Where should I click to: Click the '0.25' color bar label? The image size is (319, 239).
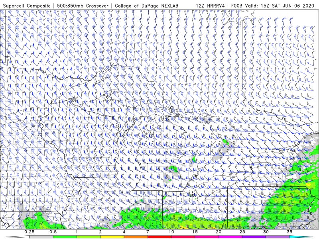(x=30, y=232)
